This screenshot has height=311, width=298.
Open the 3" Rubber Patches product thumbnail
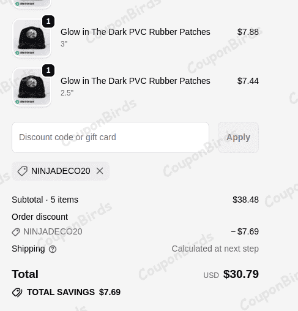(x=32, y=38)
